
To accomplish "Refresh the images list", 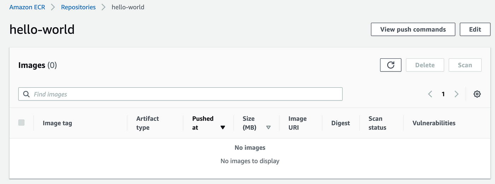I will 391,65.
